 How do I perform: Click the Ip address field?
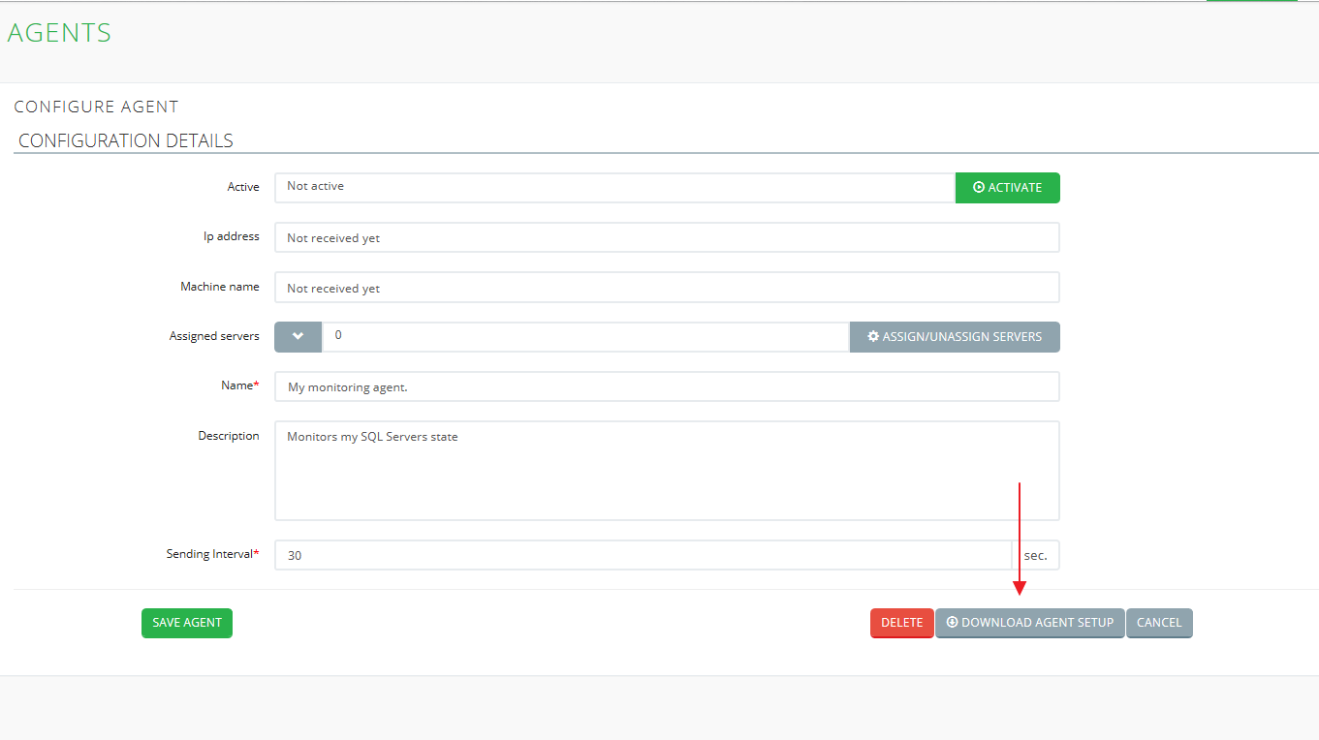pos(667,237)
